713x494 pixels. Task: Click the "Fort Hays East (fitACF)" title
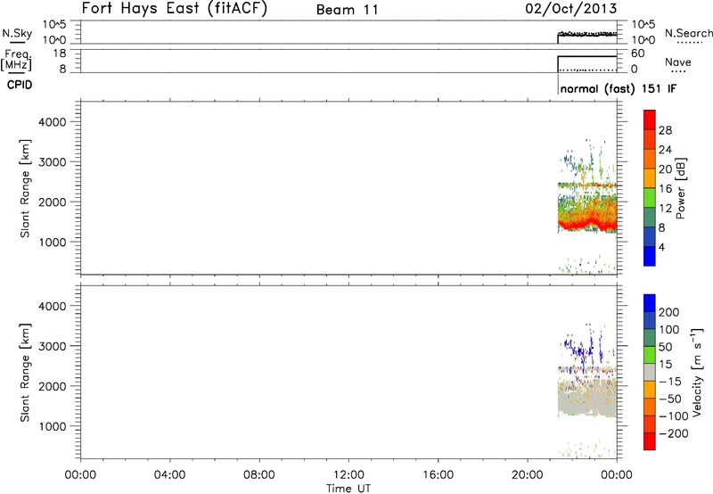click(175, 9)
